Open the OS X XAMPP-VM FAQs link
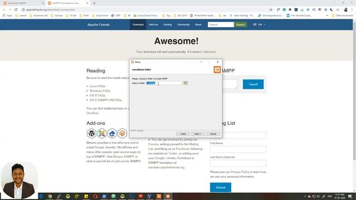Viewport: 356px width, 200px height. coord(106,100)
